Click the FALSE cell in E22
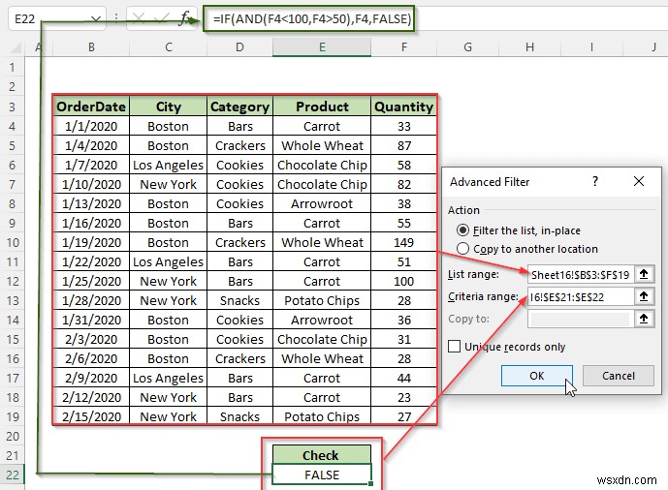Image resolution: width=668 pixels, height=490 pixels. coord(322,475)
